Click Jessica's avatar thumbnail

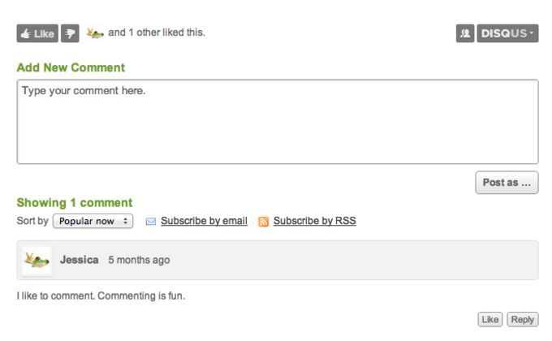coord(37,261)
